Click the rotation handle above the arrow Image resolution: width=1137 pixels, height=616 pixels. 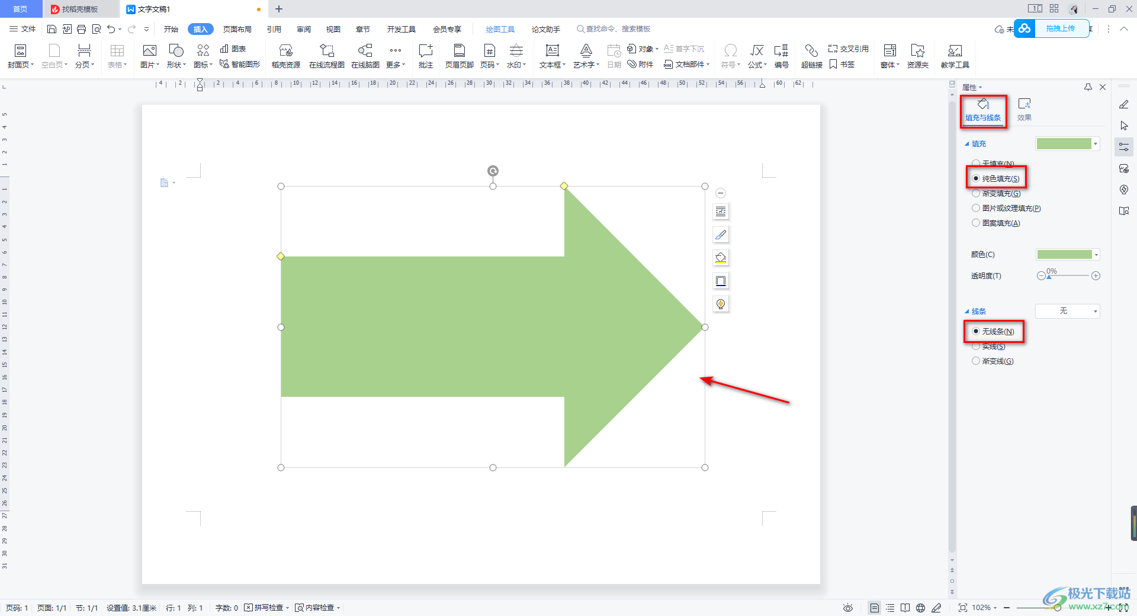[x=493, y=171]
